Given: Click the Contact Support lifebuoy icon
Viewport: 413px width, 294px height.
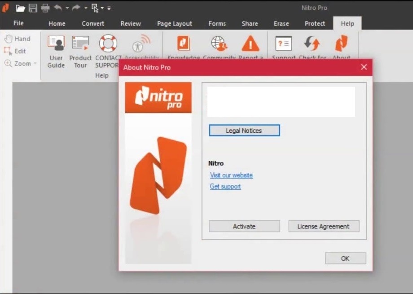Looking at the screenshot, I should [x=108, y=43].
